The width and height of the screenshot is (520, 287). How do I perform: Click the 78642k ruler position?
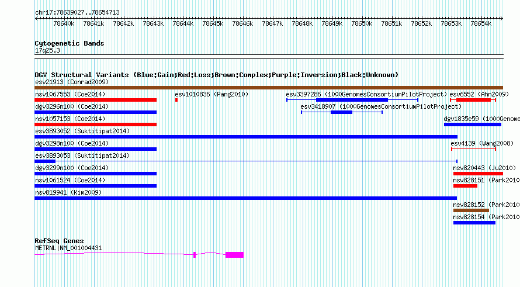point(123,24)
